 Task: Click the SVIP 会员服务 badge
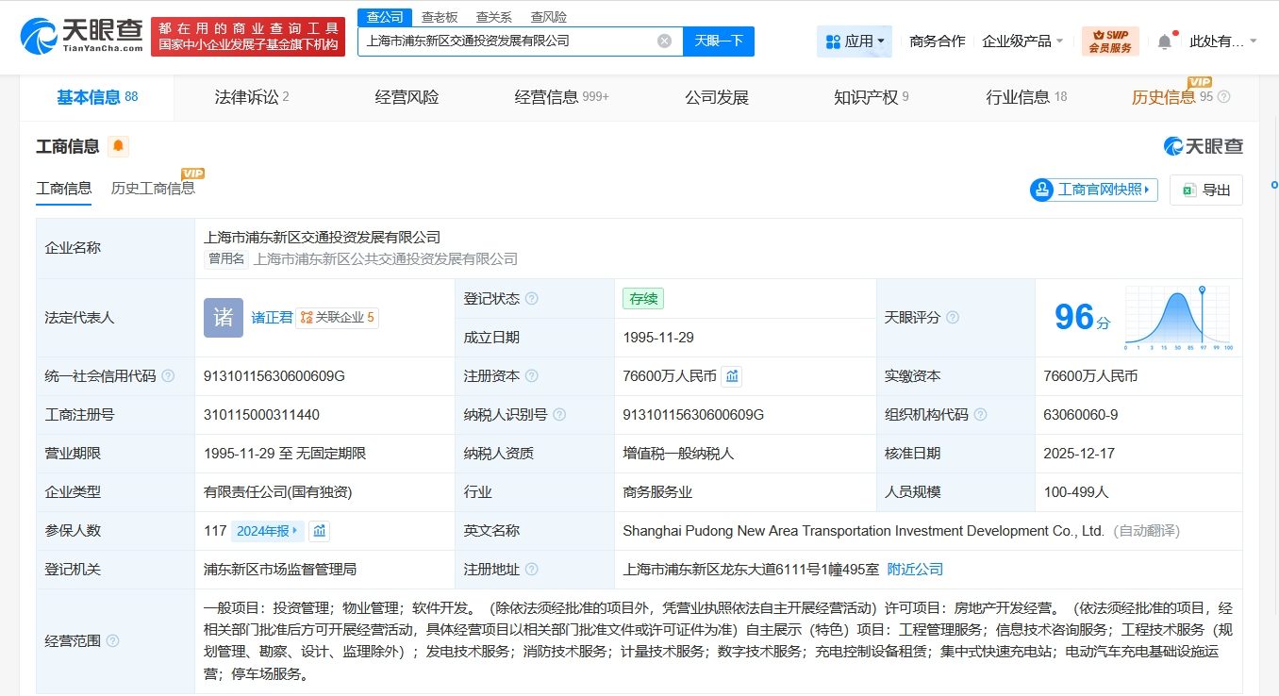(1109, 41)
